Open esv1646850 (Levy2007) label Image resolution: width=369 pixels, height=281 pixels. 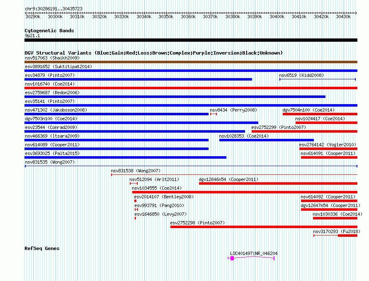(160, 214)
